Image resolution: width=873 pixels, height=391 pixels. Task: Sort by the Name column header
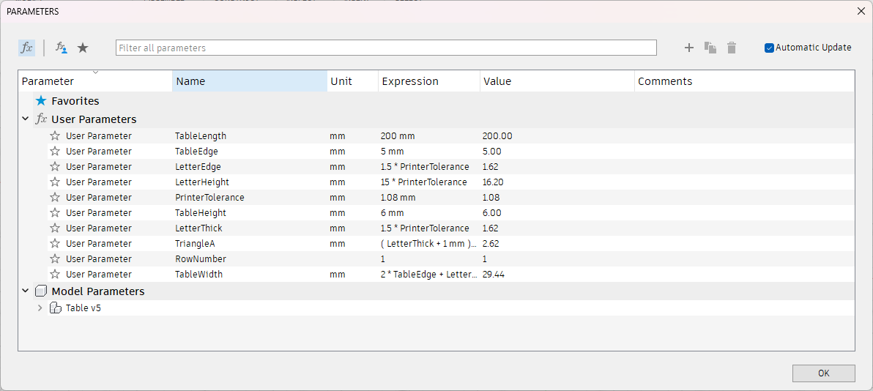point(249,81)
